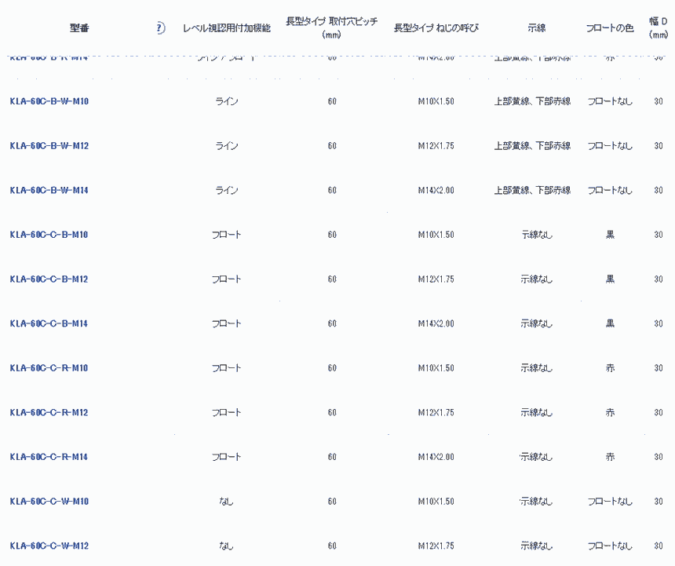Image resolution: width=675 pixels, height=566 pixels.
Task: Select the KLA-60C-C-R-M10 part link
Action: pos(49,368)
